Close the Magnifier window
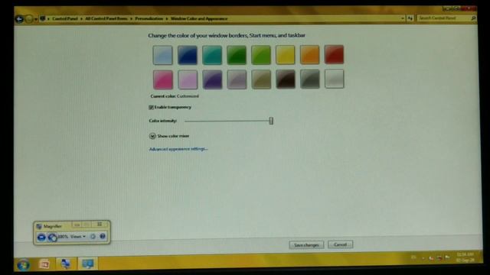Viewport: 490px width, 275px height. click(100, 224)
